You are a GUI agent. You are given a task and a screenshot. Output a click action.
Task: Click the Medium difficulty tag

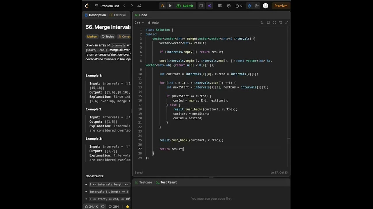pyautogui.click(x=92, y=37)
